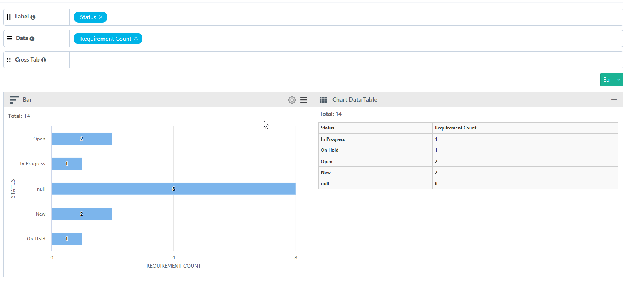This screenshot has height=282, width=629.
Task: Click the Status tag in Label field
Action: tap(88, 17)
